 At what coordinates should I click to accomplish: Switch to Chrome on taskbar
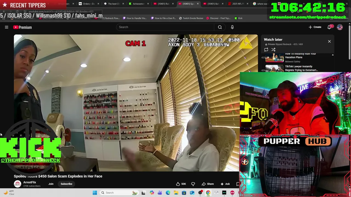(x=208, y=193)
